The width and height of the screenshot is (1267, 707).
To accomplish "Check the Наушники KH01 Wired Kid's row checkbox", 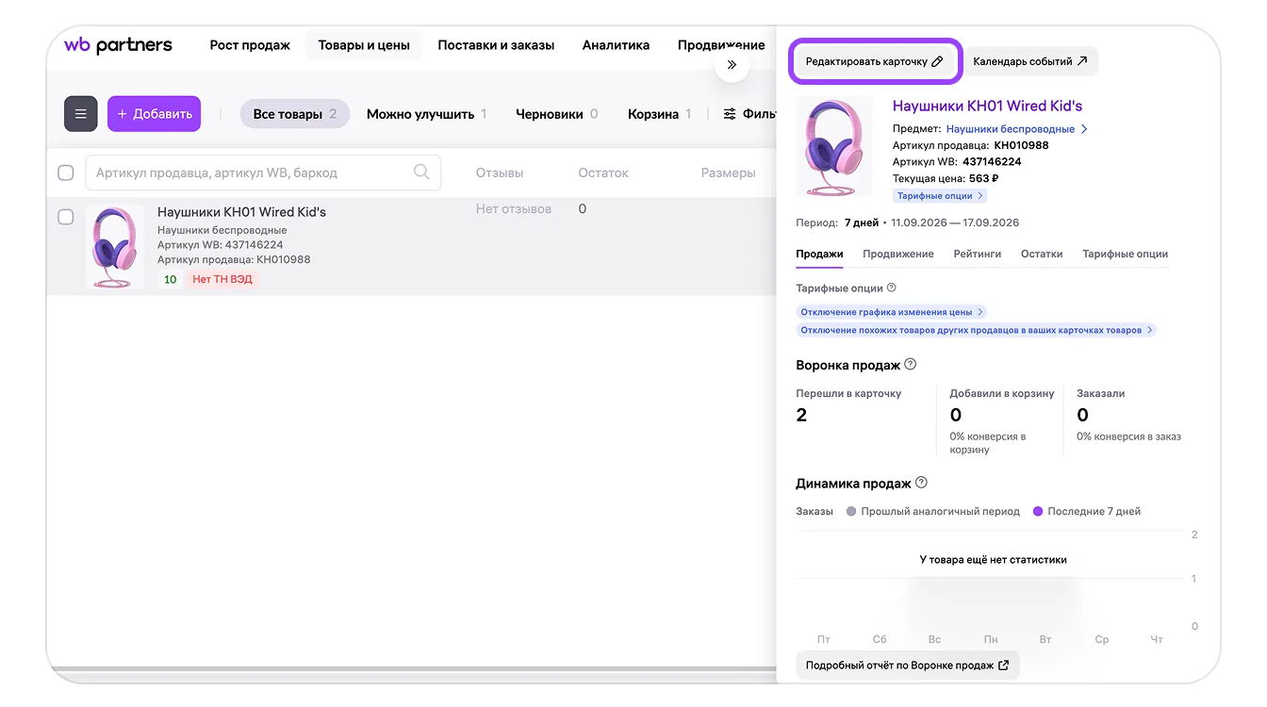I will (66, 217).
